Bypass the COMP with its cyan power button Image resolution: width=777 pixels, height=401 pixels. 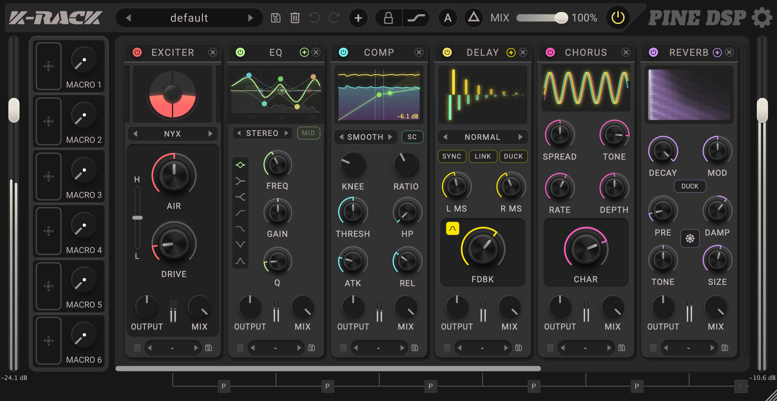[x=343, y=52]
